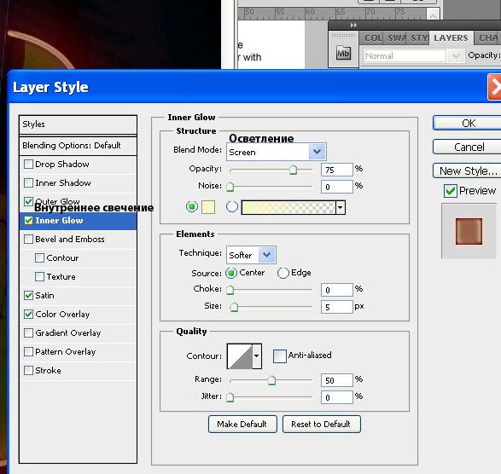Click the pale yellow glow color swatch
The image size is (501, 474).
pyautogui.click(x=208, y=207)
